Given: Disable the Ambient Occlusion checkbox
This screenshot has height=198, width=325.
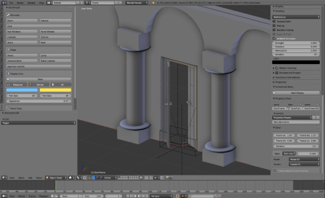Looking at the screenshot, I should 274,38.
